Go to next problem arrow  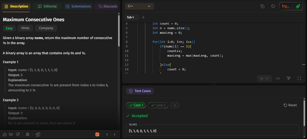[x=114, y=134]
